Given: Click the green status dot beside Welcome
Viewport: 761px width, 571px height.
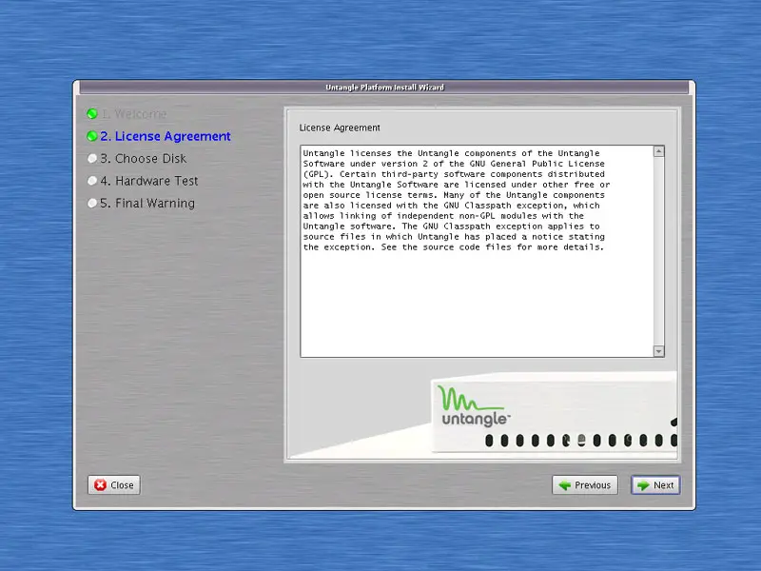Looking at the screenshot, I should pos(91,114).
